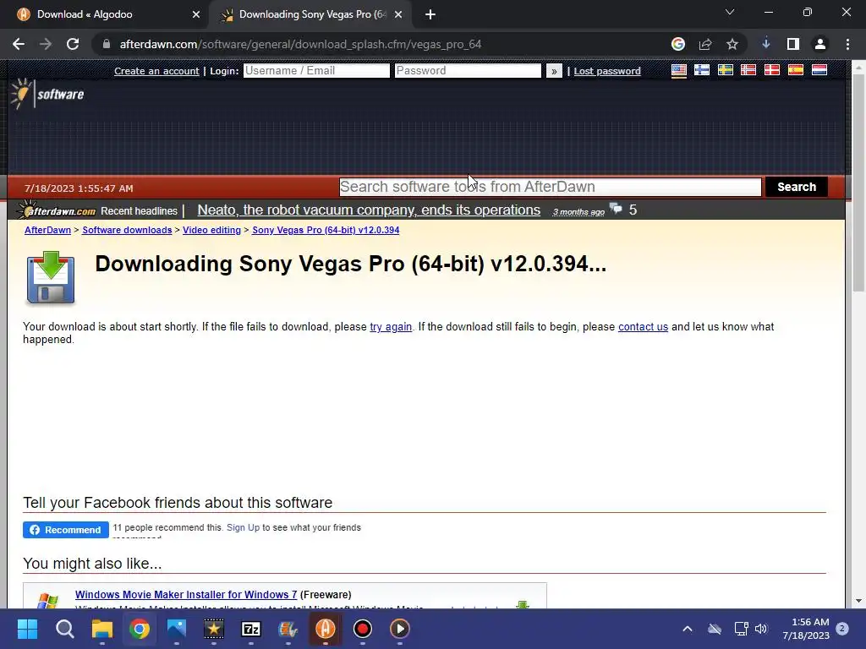Focus the Password field

(x=468, y=71)
